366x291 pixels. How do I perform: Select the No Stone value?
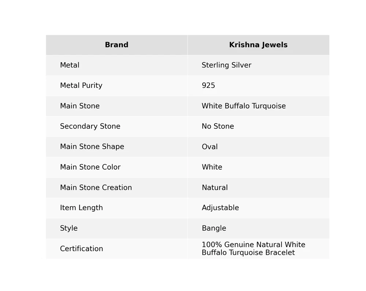(x=218, y=127)
